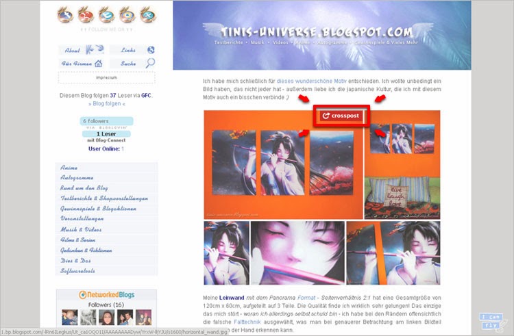Open Gewinnspiele & Blogaktionen category

point(106,209)
